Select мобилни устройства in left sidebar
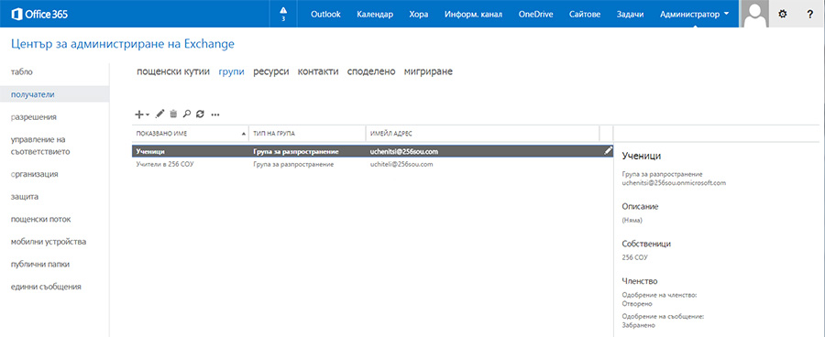Viewport: 825px width, 337px height. [49, 242]
